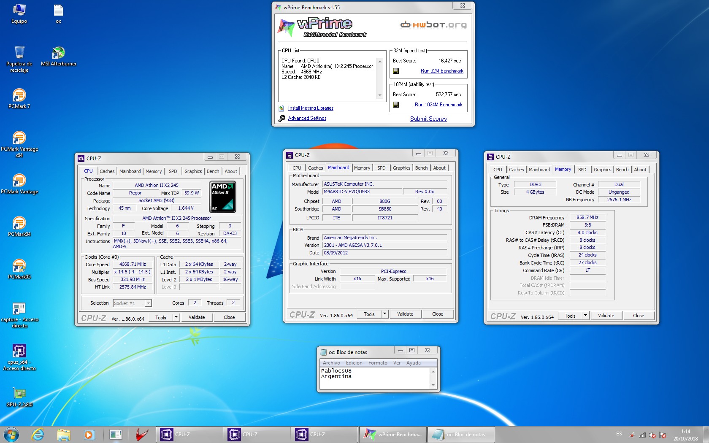Open Advanced Settings link in wPrime

[307, 118]
